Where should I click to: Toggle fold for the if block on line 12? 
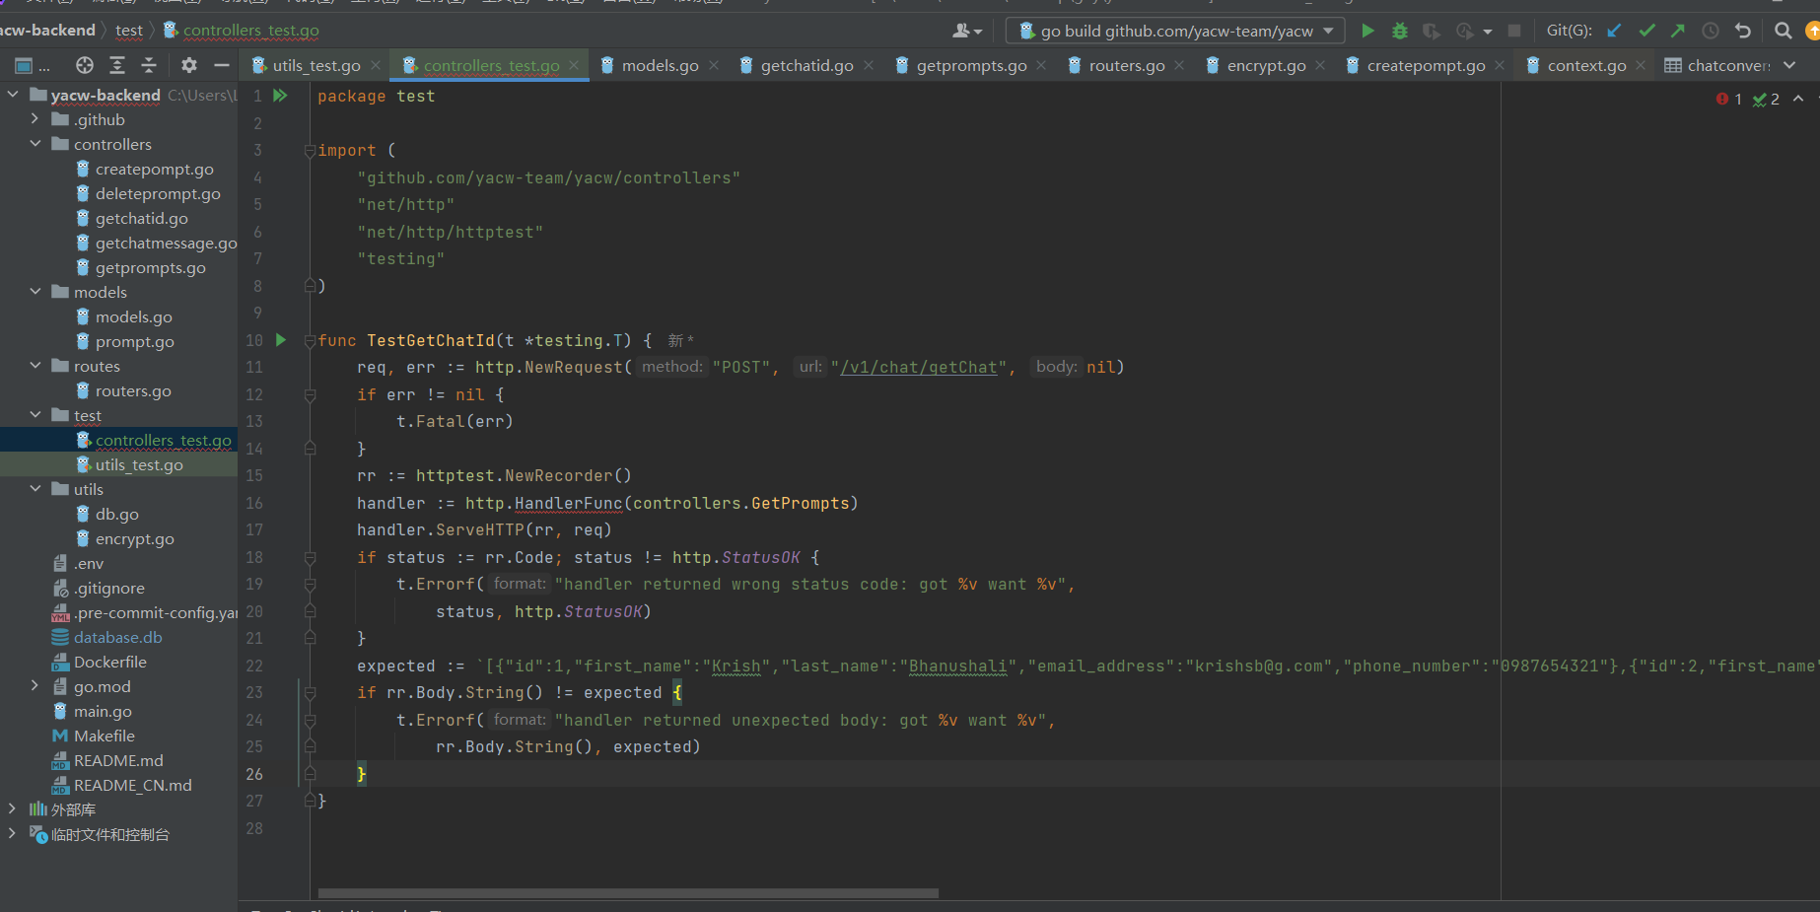310,395
